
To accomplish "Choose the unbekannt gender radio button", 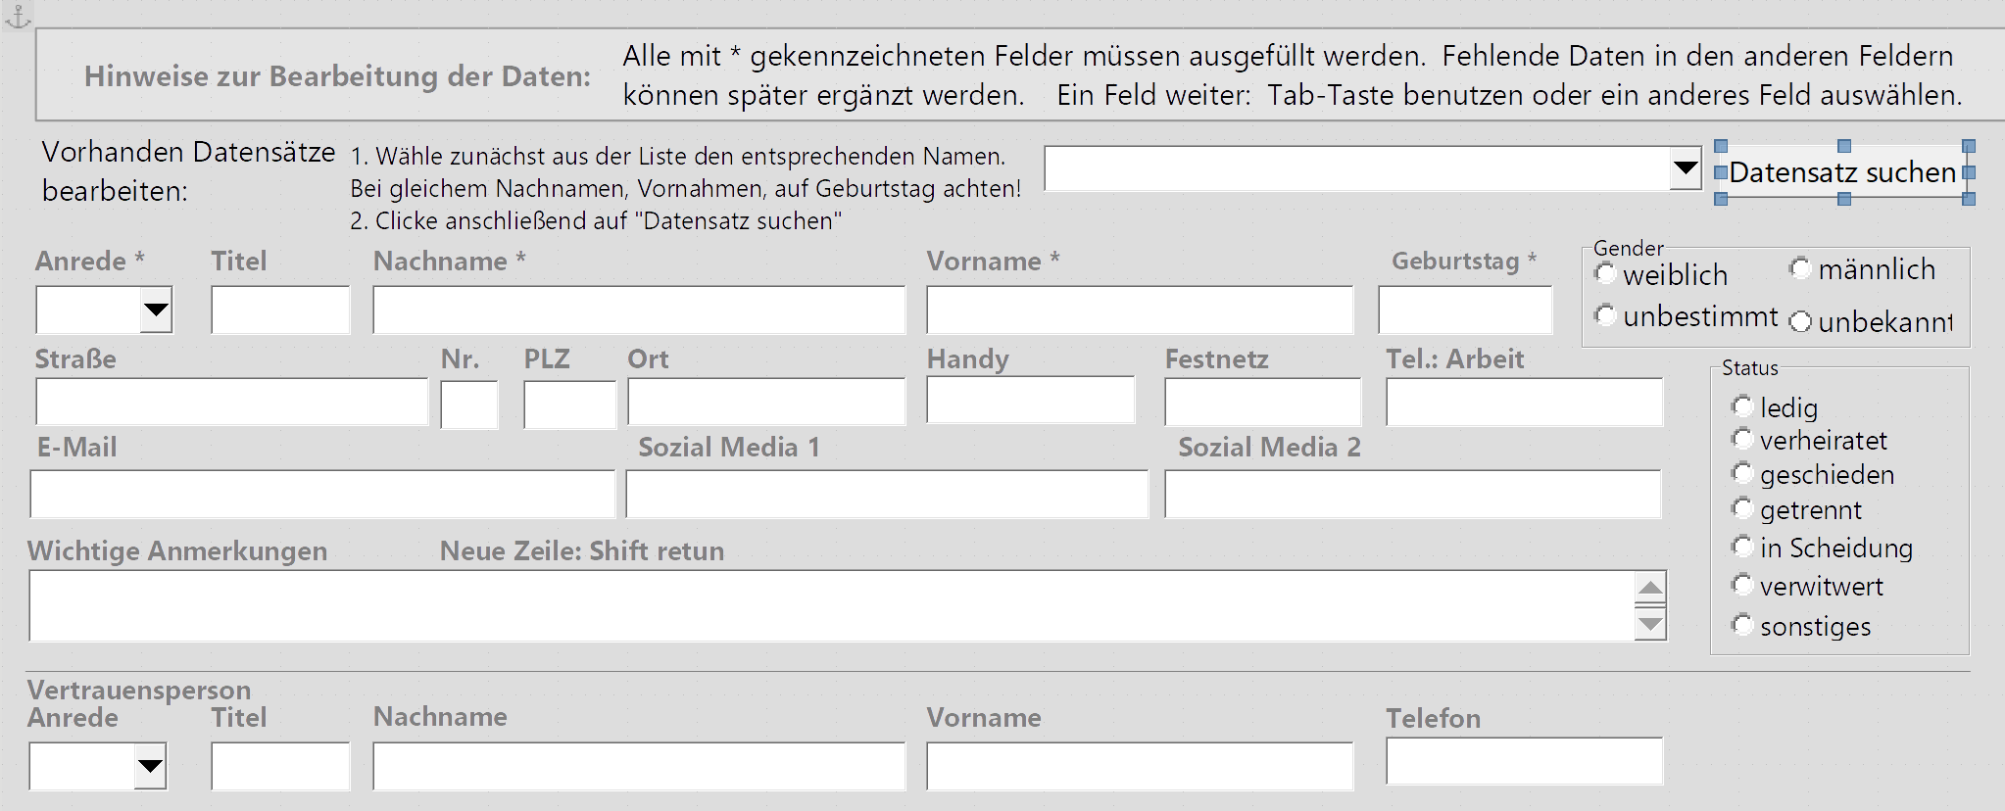I will click(x=1800, y=321).
